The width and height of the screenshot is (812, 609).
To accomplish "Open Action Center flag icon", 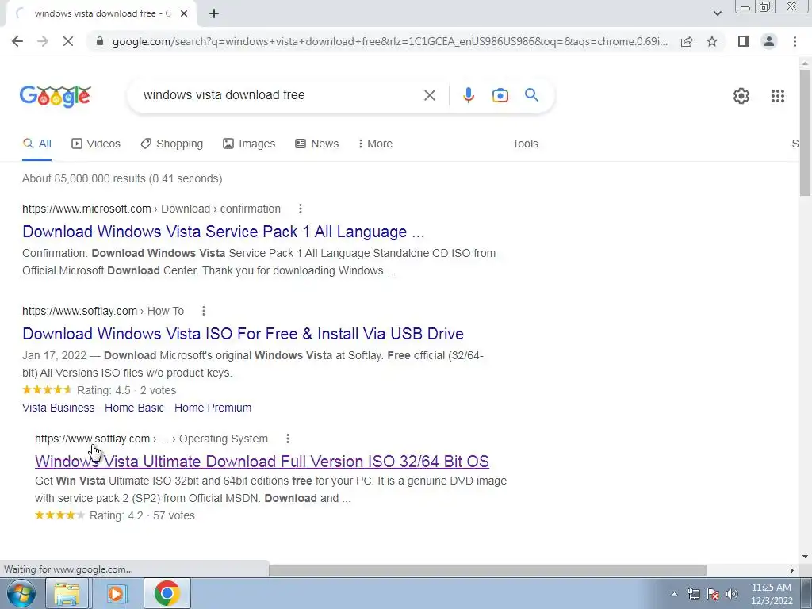I will [713, 594].
